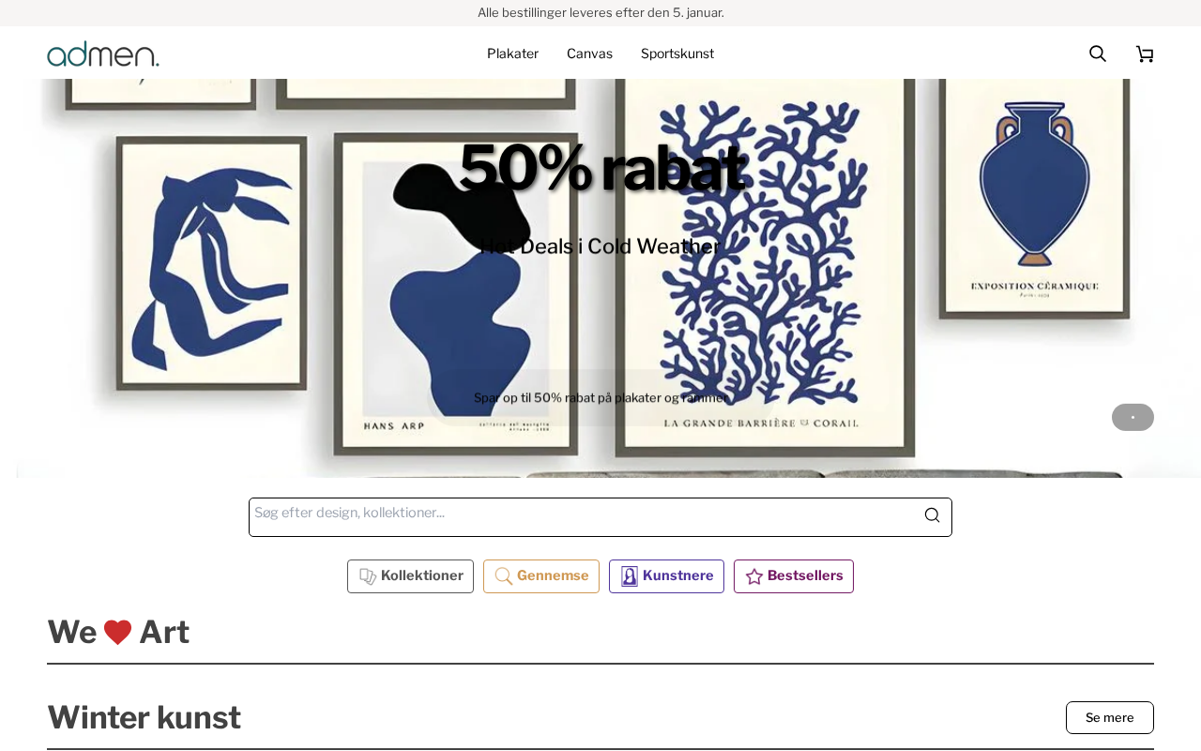Open the shopping cart icon
The width and height of the screenshot is (1201, 751).
(x=1145, y=54)
